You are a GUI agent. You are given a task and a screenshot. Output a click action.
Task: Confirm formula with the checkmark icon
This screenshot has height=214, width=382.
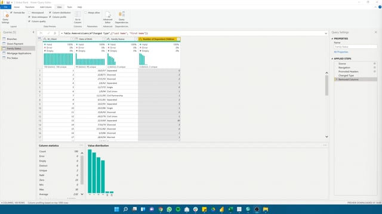tap(48, 33)
